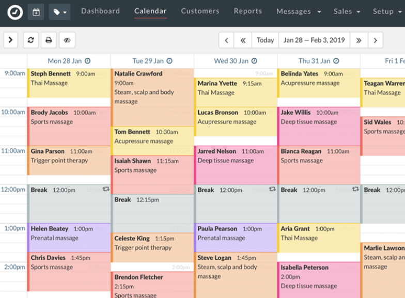The image size is (405, 298).
Task: Open the tag dropdown in the header
Action: (59, 11)
